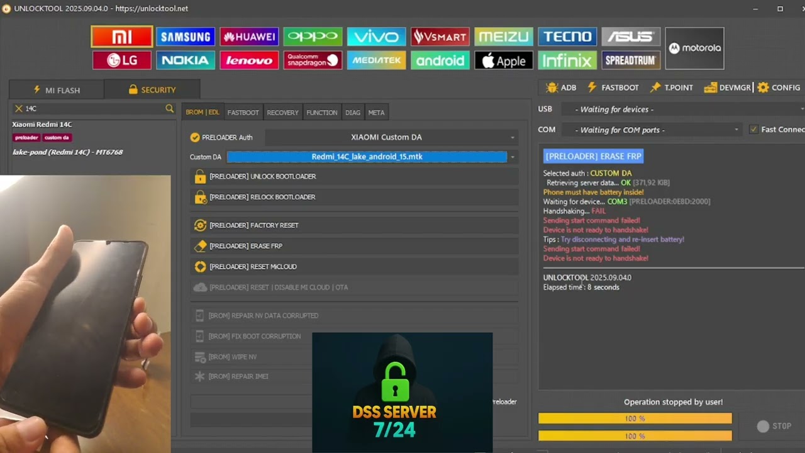The height and width of the screenshot is (453, 805).
Task: Open the FUNCTION tab
Action: click(x=322, y=113)
